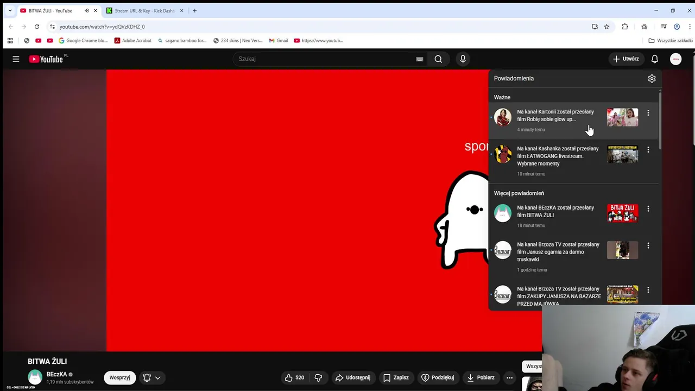This screenshot has height=391, width=695.
Task: Open Chrome profile icon
Action: click(677, 27)
